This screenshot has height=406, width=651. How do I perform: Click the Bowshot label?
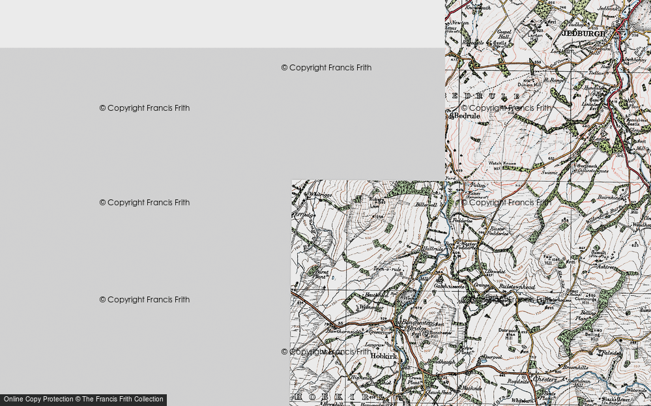click(x=498, y=271)
